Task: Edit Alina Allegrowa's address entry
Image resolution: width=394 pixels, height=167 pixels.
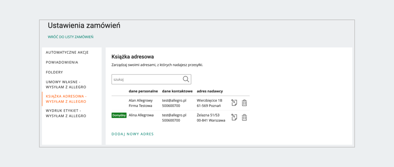Action: point(234,117)
